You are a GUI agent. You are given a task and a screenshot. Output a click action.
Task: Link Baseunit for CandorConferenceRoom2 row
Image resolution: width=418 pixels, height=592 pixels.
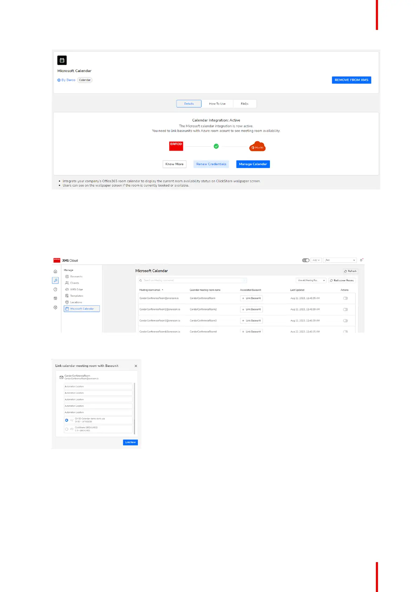pos(251,309)
